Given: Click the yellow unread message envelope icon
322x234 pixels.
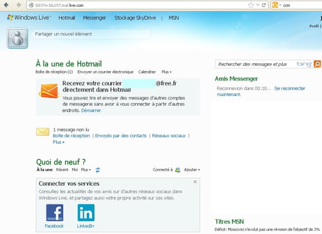Looking at the screenshot, I should [x=43, y=132].
